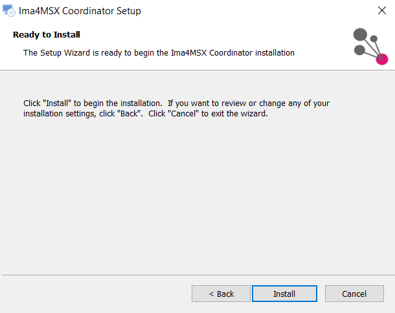Go back using the < Back button

(x=221, y=294)
